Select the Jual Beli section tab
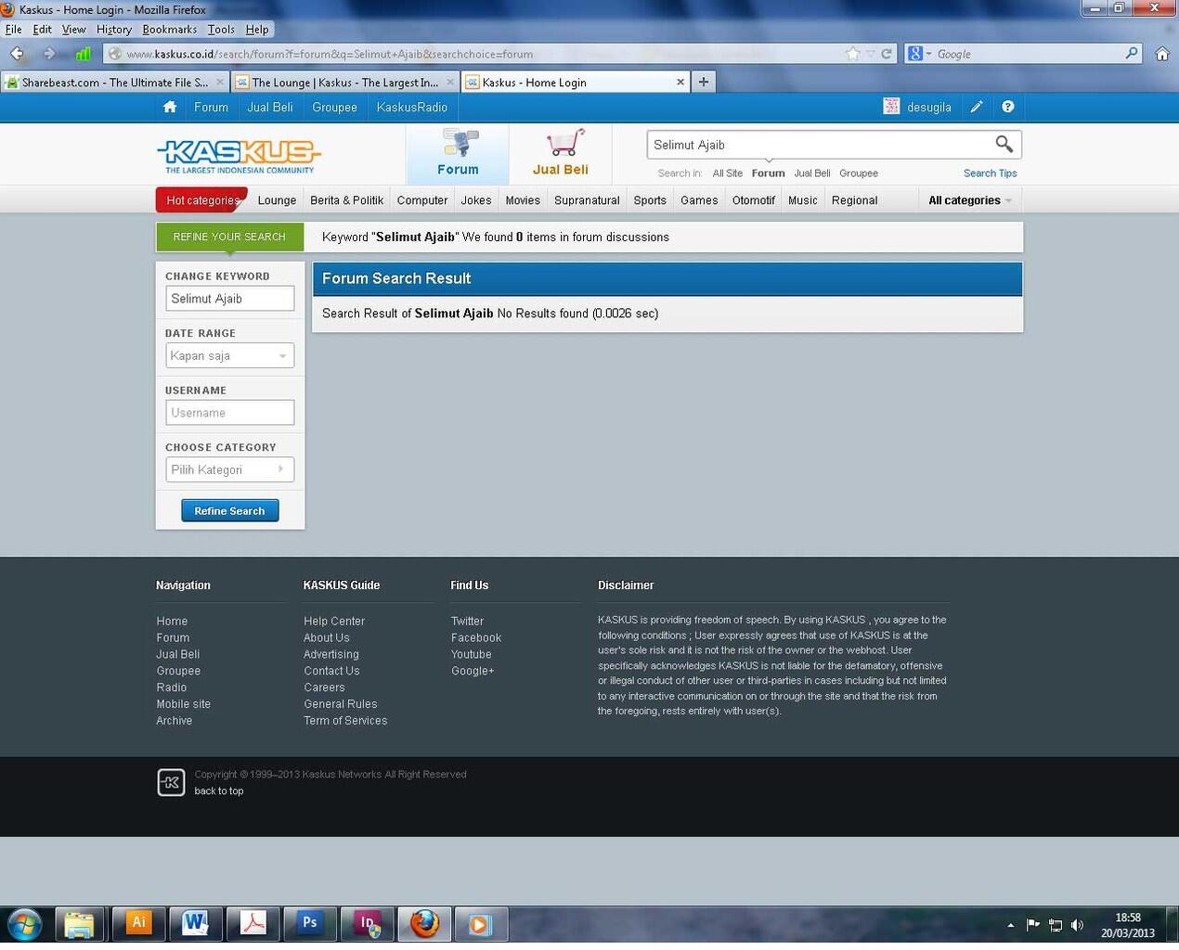 pyautogui.click(x=561, y=154)
